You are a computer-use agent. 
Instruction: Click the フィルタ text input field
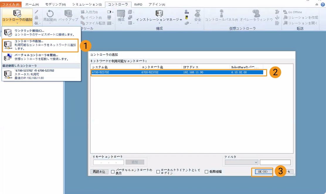pyautogui.click(x=275, y=162)
